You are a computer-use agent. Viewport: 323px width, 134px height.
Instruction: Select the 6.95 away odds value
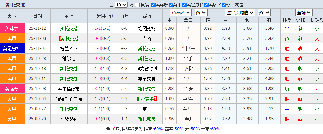[269, 69]
